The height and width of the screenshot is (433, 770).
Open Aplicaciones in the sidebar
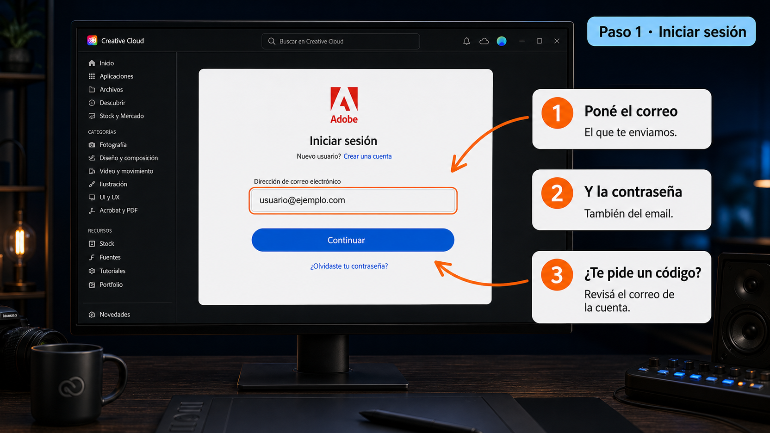point(117,76)
